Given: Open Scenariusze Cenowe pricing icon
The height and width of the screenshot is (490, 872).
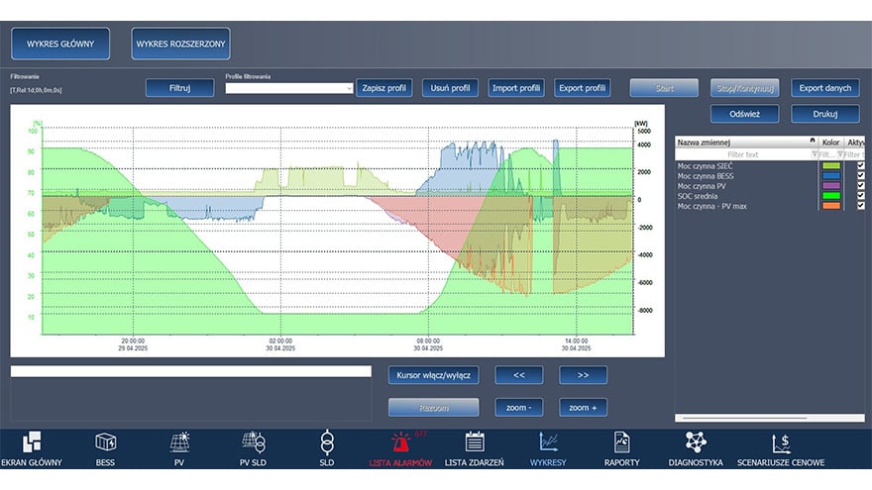Looking at the screenshot, I should [782, 441].
